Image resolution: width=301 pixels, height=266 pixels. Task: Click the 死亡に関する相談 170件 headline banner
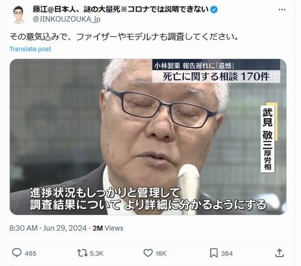pyautogui.click(x=216, y=76)
